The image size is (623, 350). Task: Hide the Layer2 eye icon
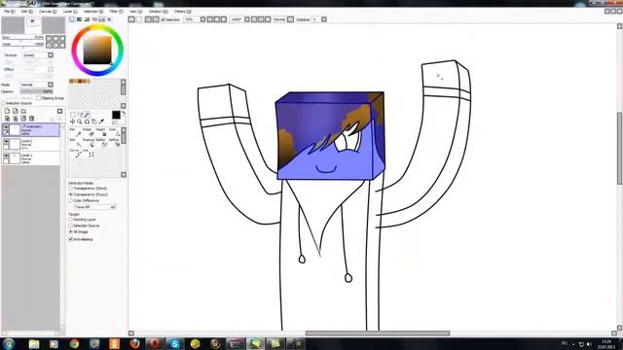pyautogui.click(x=6, y=142)
